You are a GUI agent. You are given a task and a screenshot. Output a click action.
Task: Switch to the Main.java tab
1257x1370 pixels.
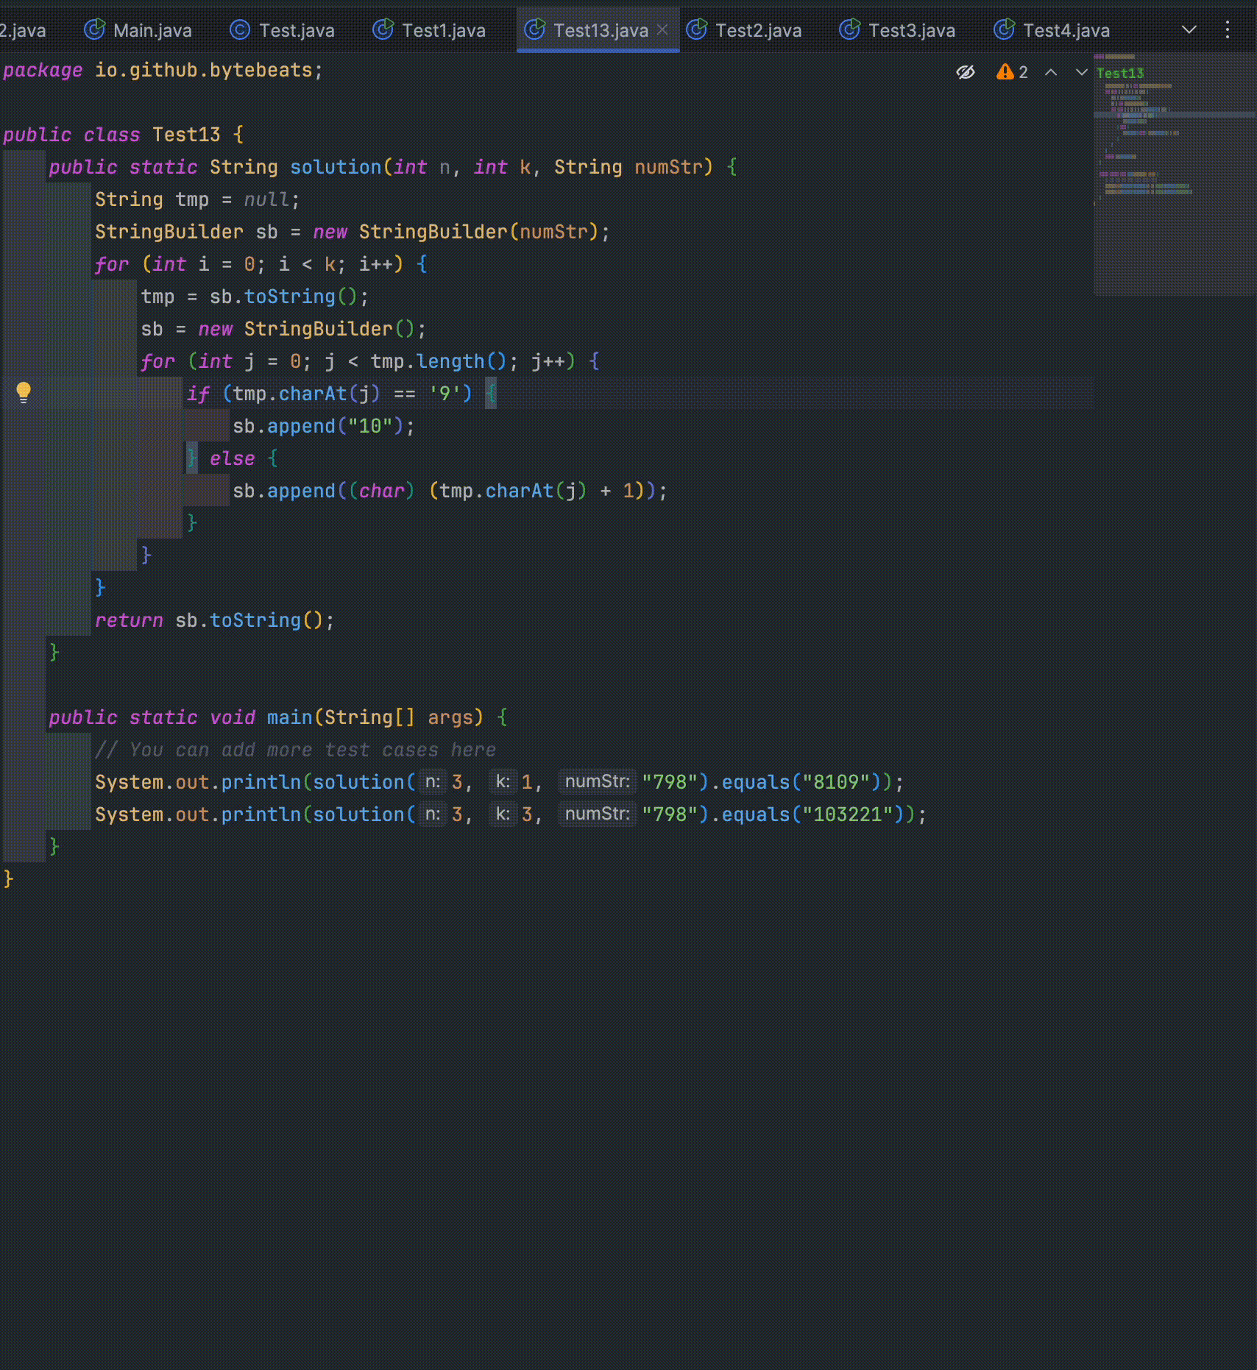(151, 29)
